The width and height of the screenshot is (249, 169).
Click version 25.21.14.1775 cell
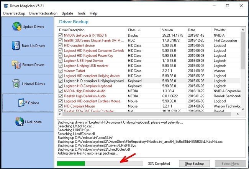click(173, 35)
